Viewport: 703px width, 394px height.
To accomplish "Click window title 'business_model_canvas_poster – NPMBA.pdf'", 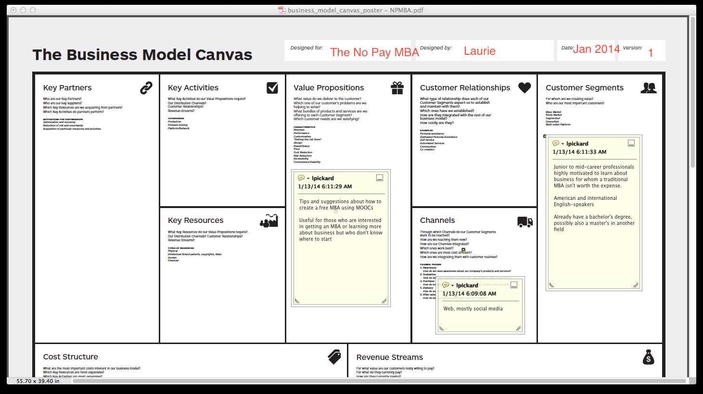I will [x=356, y=10].
